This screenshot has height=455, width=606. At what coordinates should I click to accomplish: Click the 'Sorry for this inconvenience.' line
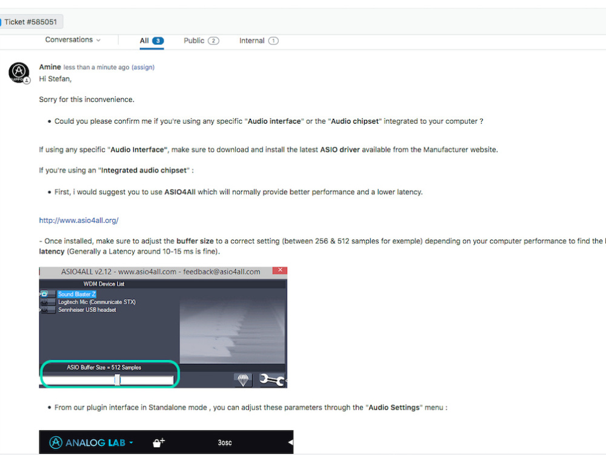(87, 99)
